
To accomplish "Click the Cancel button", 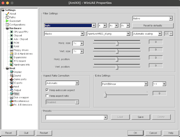I will [153, 133].
